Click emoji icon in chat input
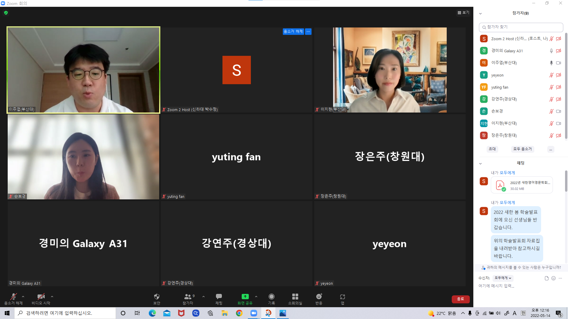This screenshot has height=319, width=568. click(x=554, y=278)
